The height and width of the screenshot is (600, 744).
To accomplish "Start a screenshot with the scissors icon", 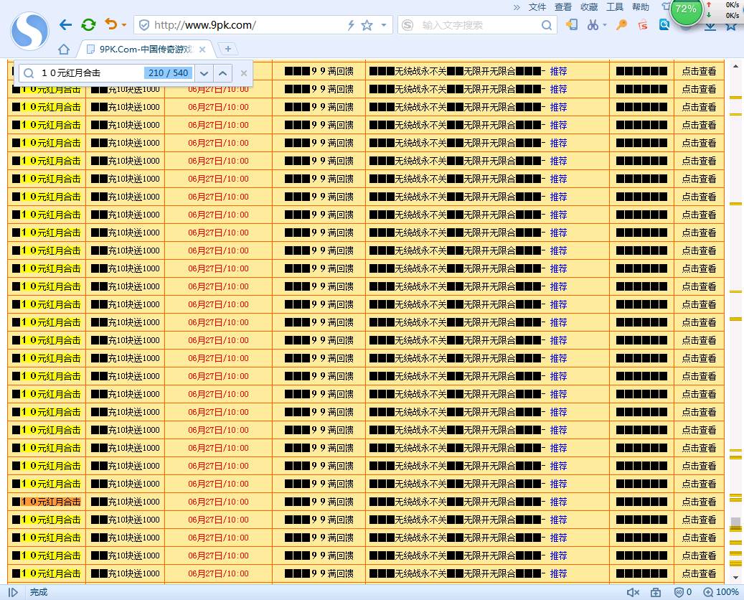I will point(593,24).
